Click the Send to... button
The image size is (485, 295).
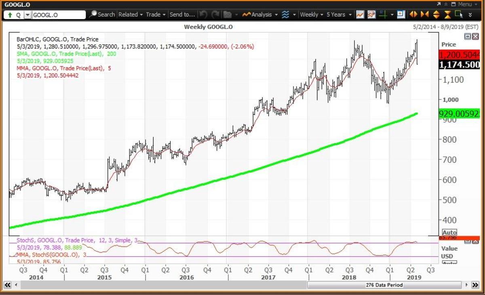tap(183, 15)
